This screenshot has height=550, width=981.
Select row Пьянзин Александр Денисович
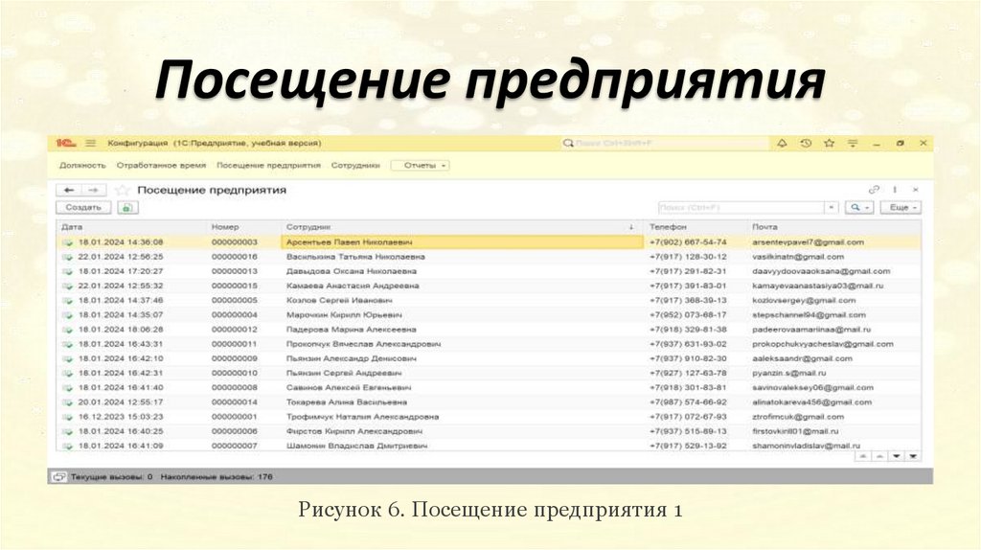coord(489,358)
